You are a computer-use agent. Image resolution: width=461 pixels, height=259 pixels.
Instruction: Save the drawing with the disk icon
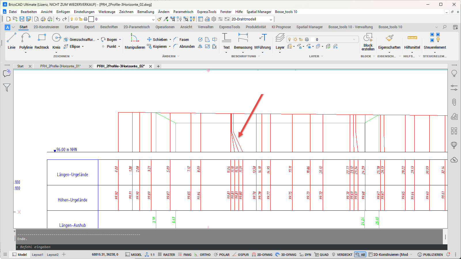(x=22, y=19)
